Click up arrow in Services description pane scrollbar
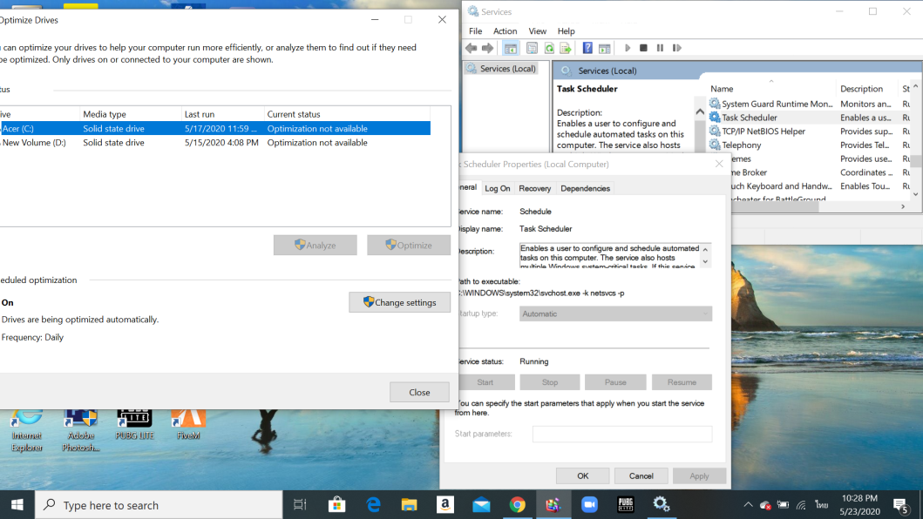The image size is (923, 519). [x=699, y=111]
